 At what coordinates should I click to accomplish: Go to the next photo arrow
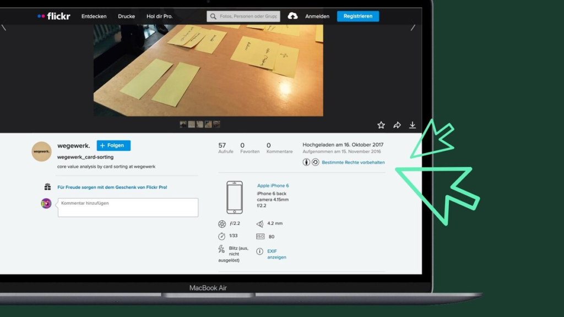click(413, 28)
